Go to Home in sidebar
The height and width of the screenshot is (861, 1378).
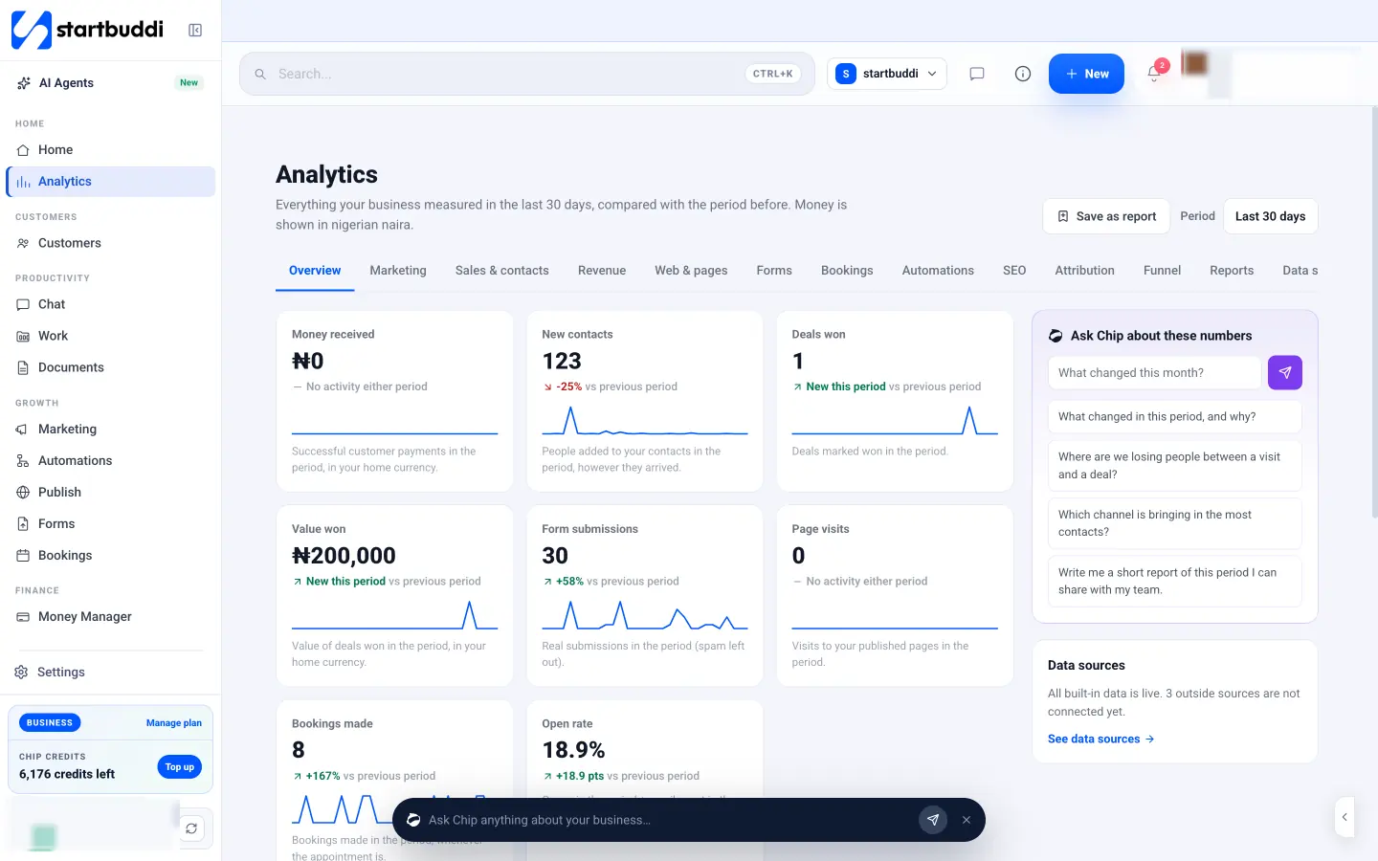(110, 150)
